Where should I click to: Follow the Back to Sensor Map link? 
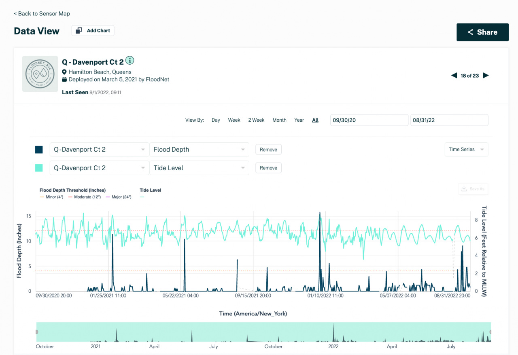42,13
